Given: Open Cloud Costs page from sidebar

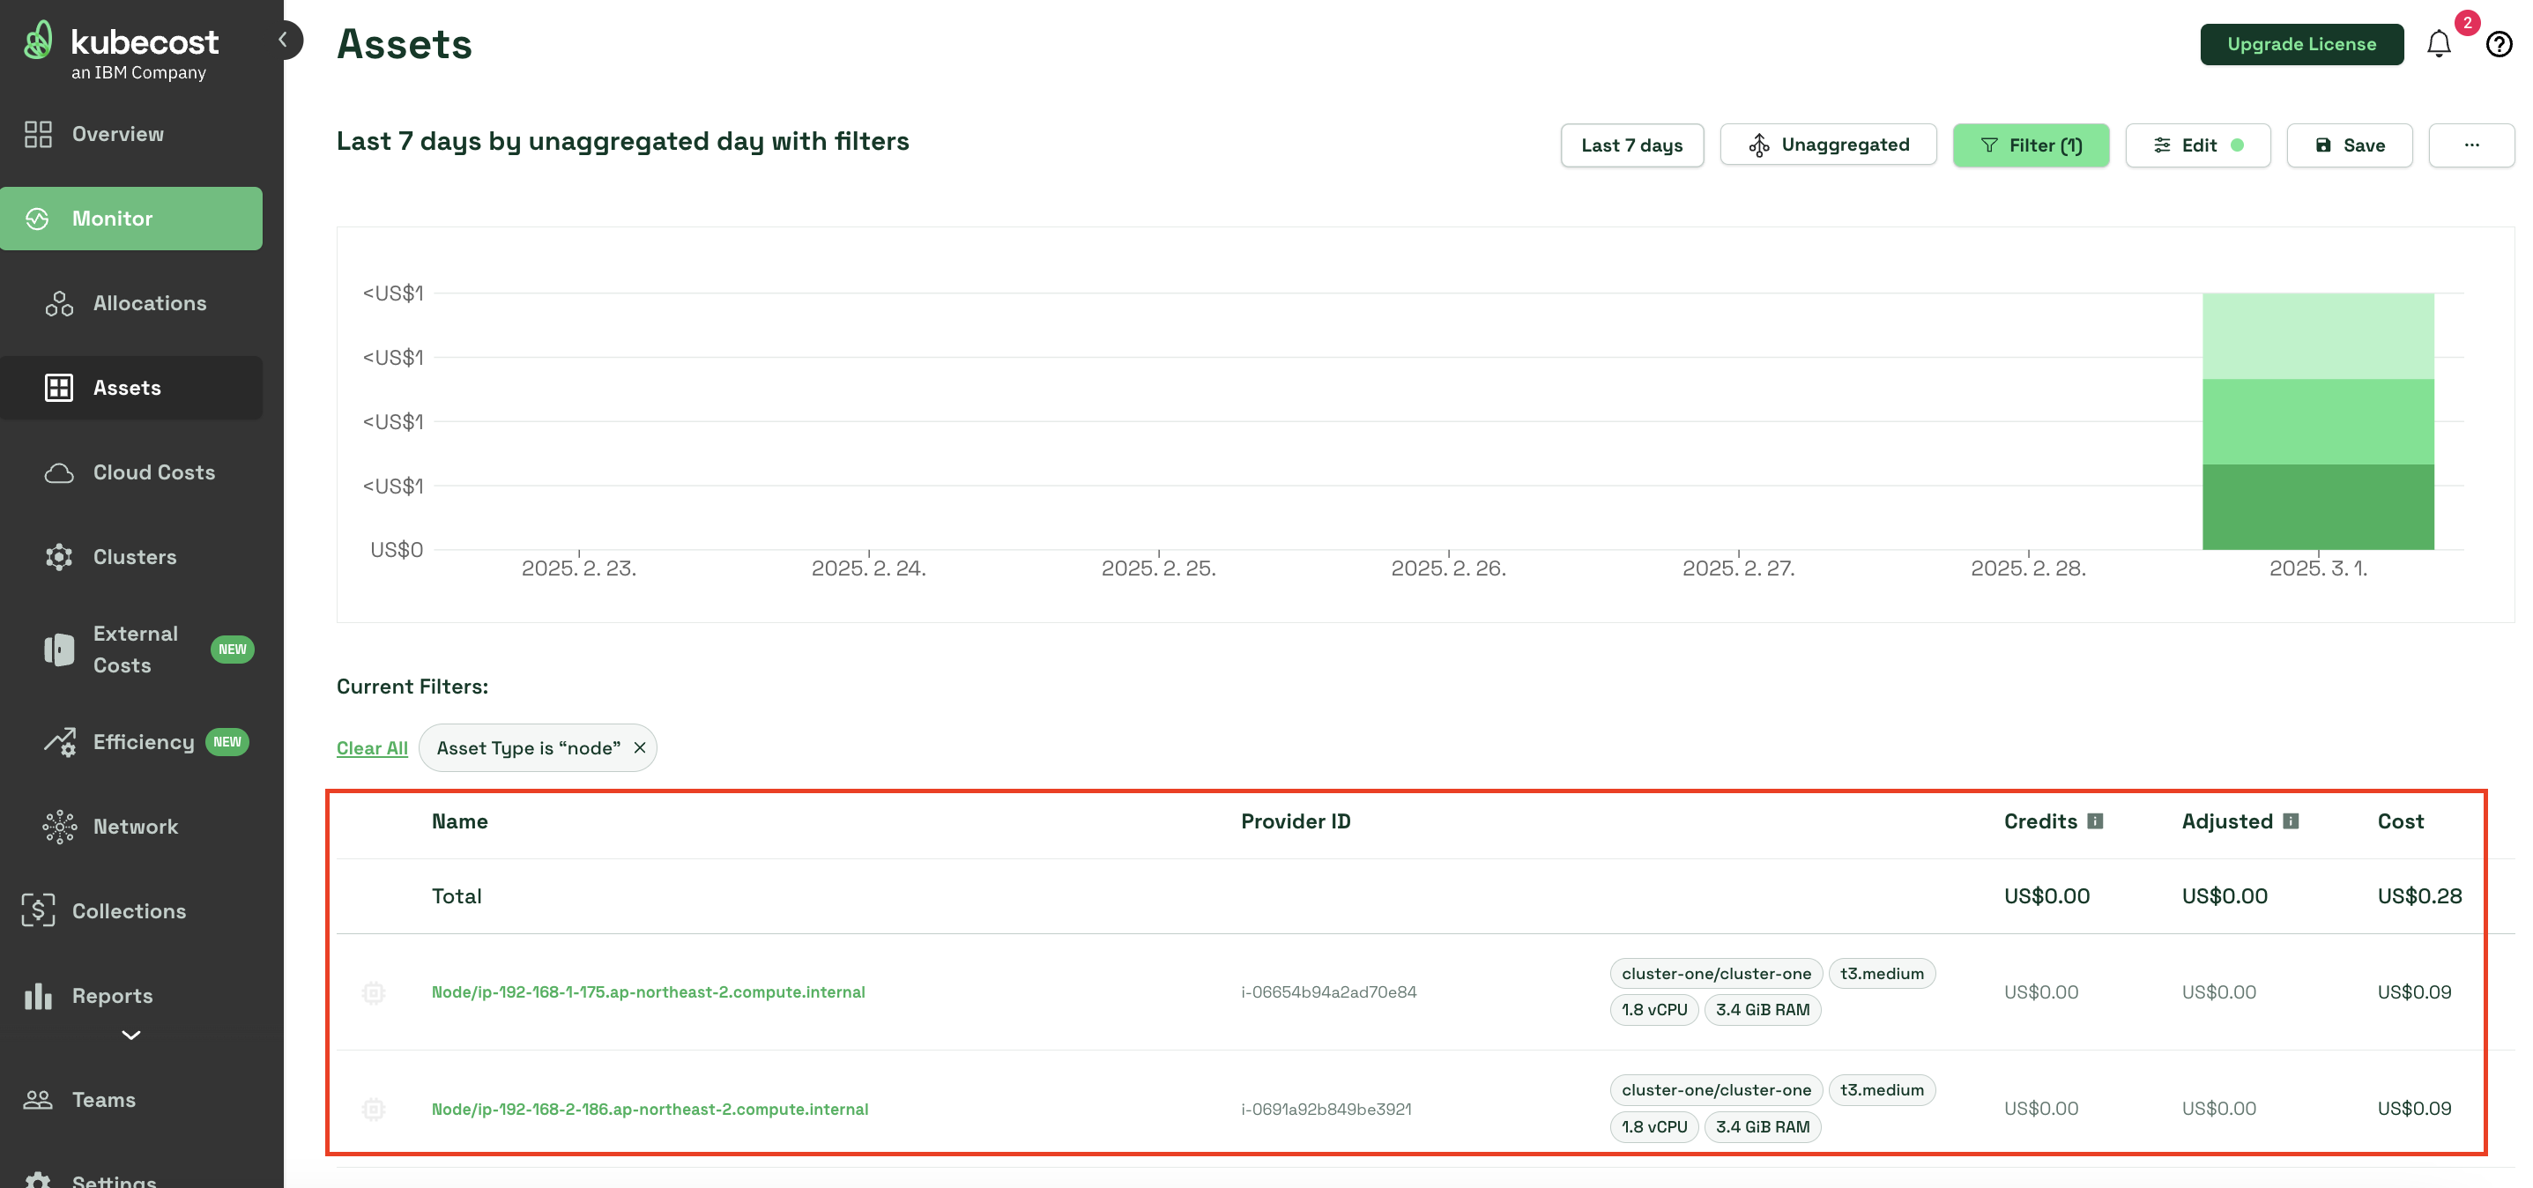Looking at the screenshot, I should point(153,472).
